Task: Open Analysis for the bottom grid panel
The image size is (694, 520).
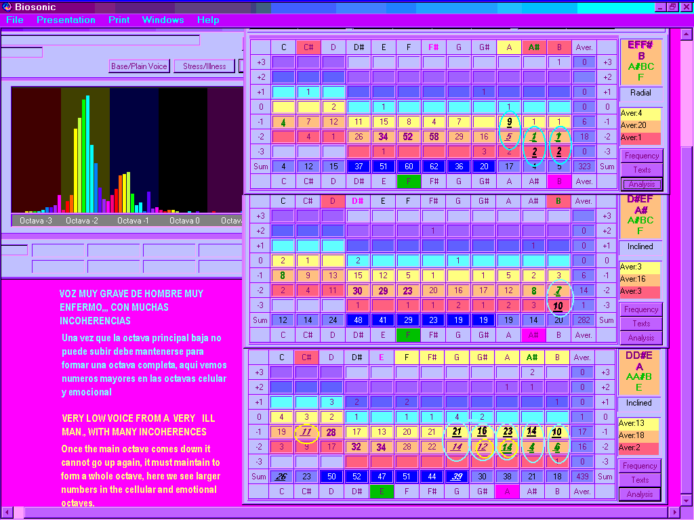Action: click(640, 494)
